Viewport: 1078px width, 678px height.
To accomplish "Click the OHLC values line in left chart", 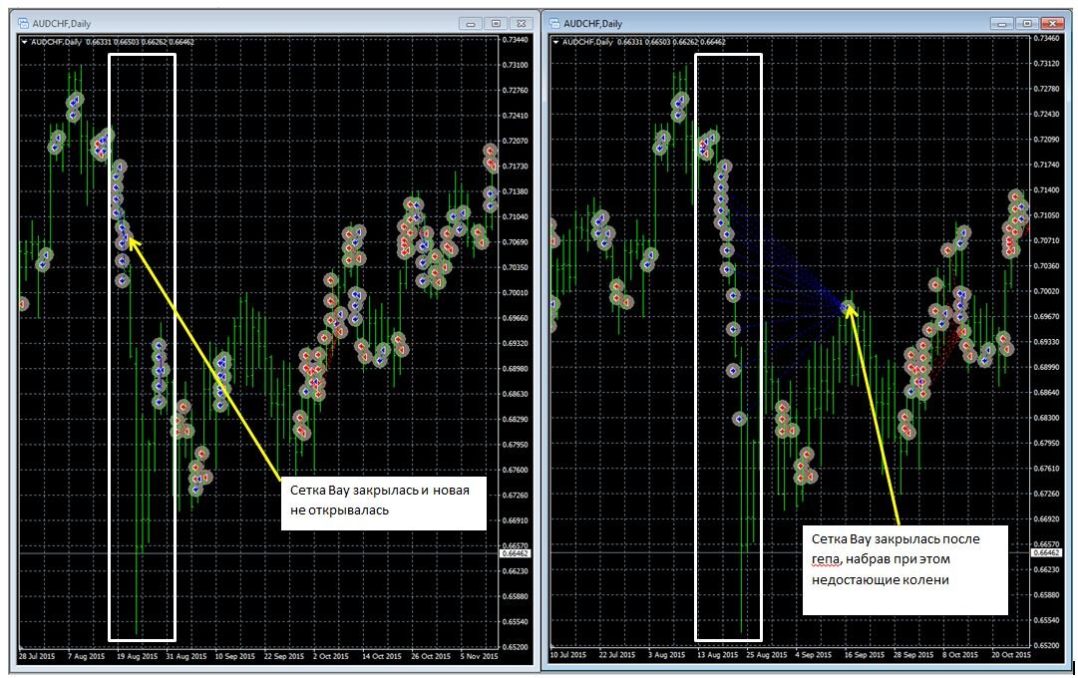I will pyautogui.click(x=140, y=42).
